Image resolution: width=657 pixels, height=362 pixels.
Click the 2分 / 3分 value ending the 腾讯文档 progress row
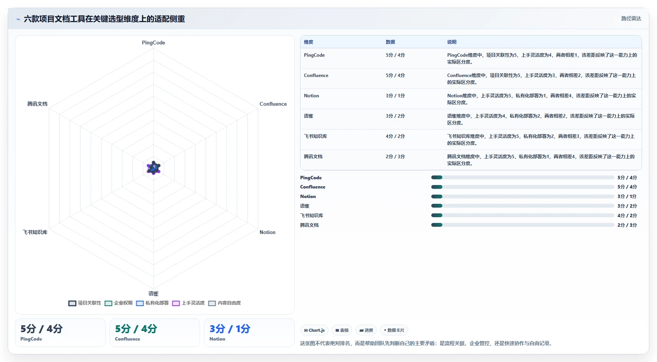click(627, 225)
